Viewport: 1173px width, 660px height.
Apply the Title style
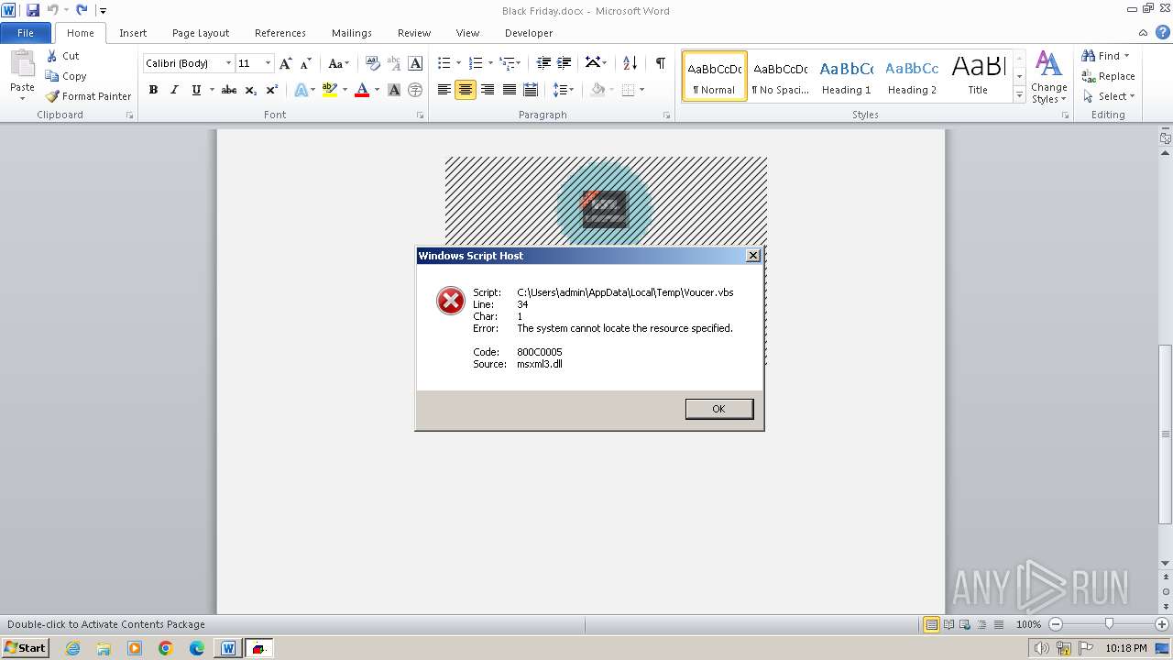(x=978, y=76)
